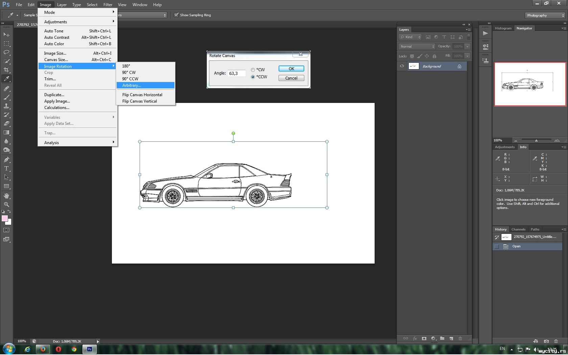Switch to the Channels tab
Image resolution: width=568 pixels, height=355 pixels.
click(x=518, y=229)
